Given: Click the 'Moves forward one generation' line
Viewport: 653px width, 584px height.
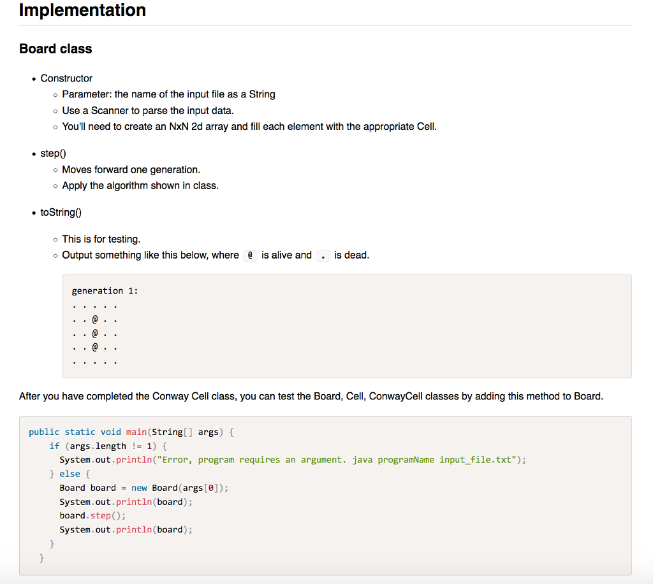Looking at the screenshot, I should click(x=131, y=169).
